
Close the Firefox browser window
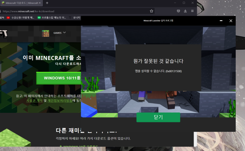pyautogui.click(x=193, y=3)
